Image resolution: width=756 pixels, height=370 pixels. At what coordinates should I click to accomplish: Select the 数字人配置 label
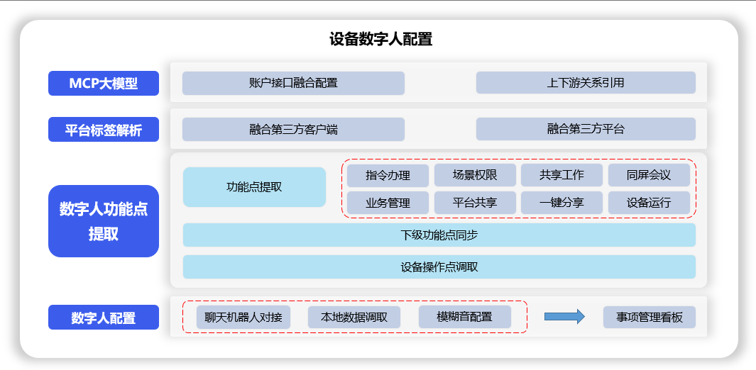[x=104, y=318]
